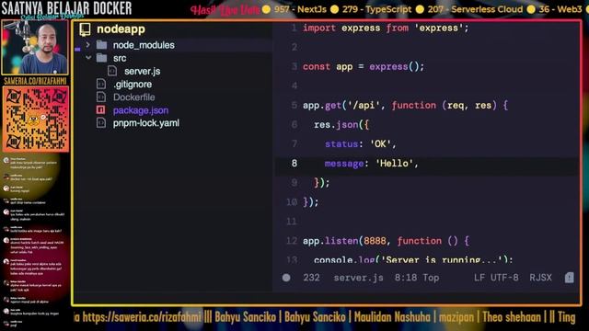Click server.js buffer name in modeline

358,278
